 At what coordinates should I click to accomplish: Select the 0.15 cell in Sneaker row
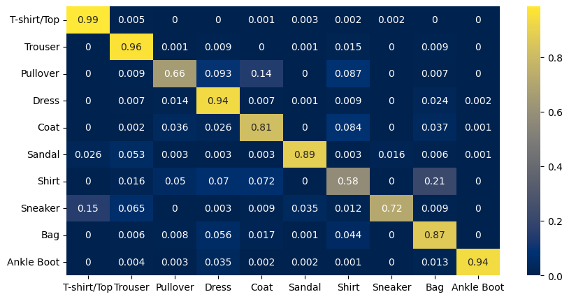tap(88, 209)
